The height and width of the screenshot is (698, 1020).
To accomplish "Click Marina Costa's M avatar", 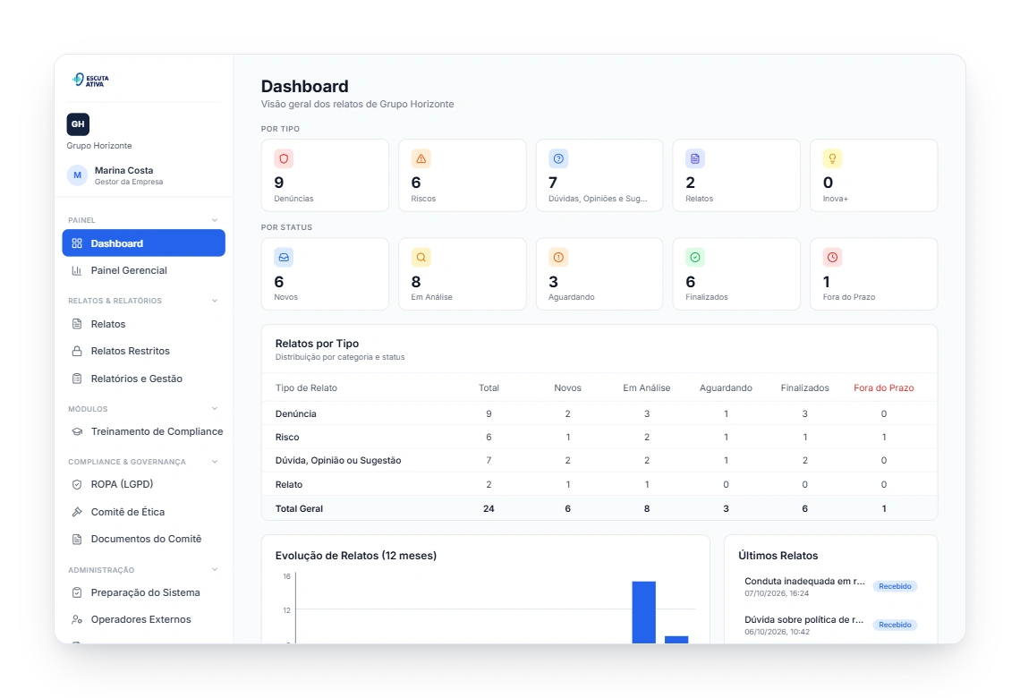I will click(78, 175).
